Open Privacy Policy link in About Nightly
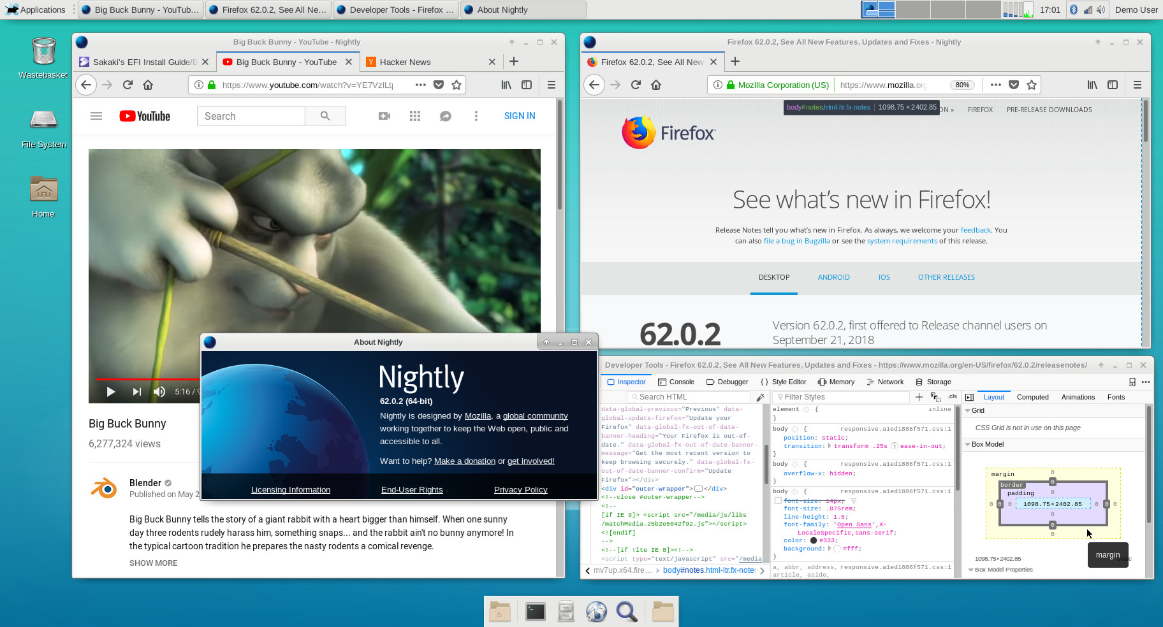 (521, 490)
